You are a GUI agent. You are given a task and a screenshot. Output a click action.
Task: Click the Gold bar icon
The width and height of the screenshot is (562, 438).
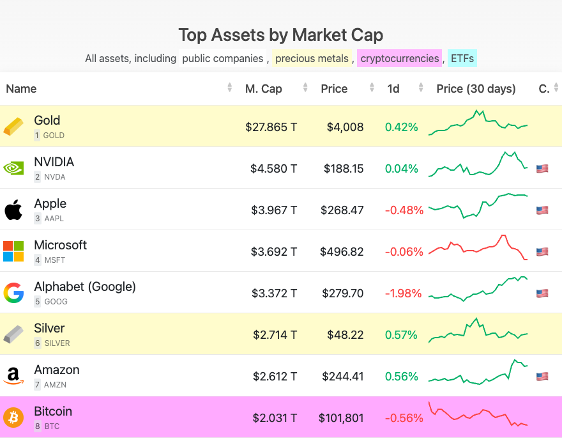(13, 127)
